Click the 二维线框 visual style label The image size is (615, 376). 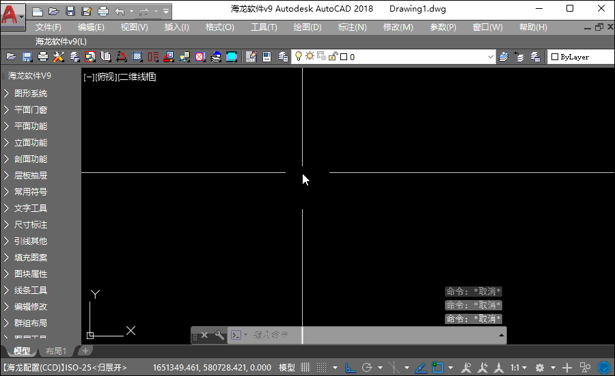137,77
